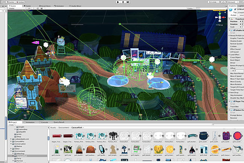This screenshot has width=244, height=163.
Task: Expand the ConsolePro folder
Action: point(11,141)
